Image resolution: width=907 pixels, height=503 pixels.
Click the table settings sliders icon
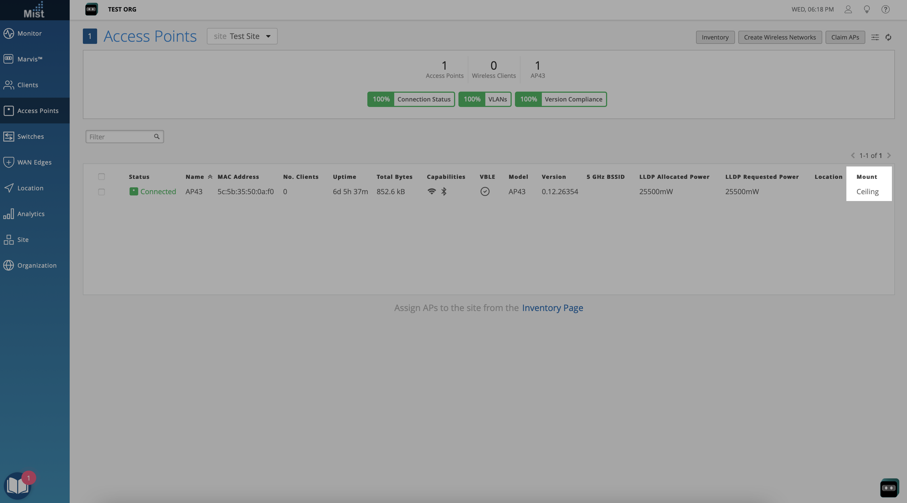[x=875, y=37]
